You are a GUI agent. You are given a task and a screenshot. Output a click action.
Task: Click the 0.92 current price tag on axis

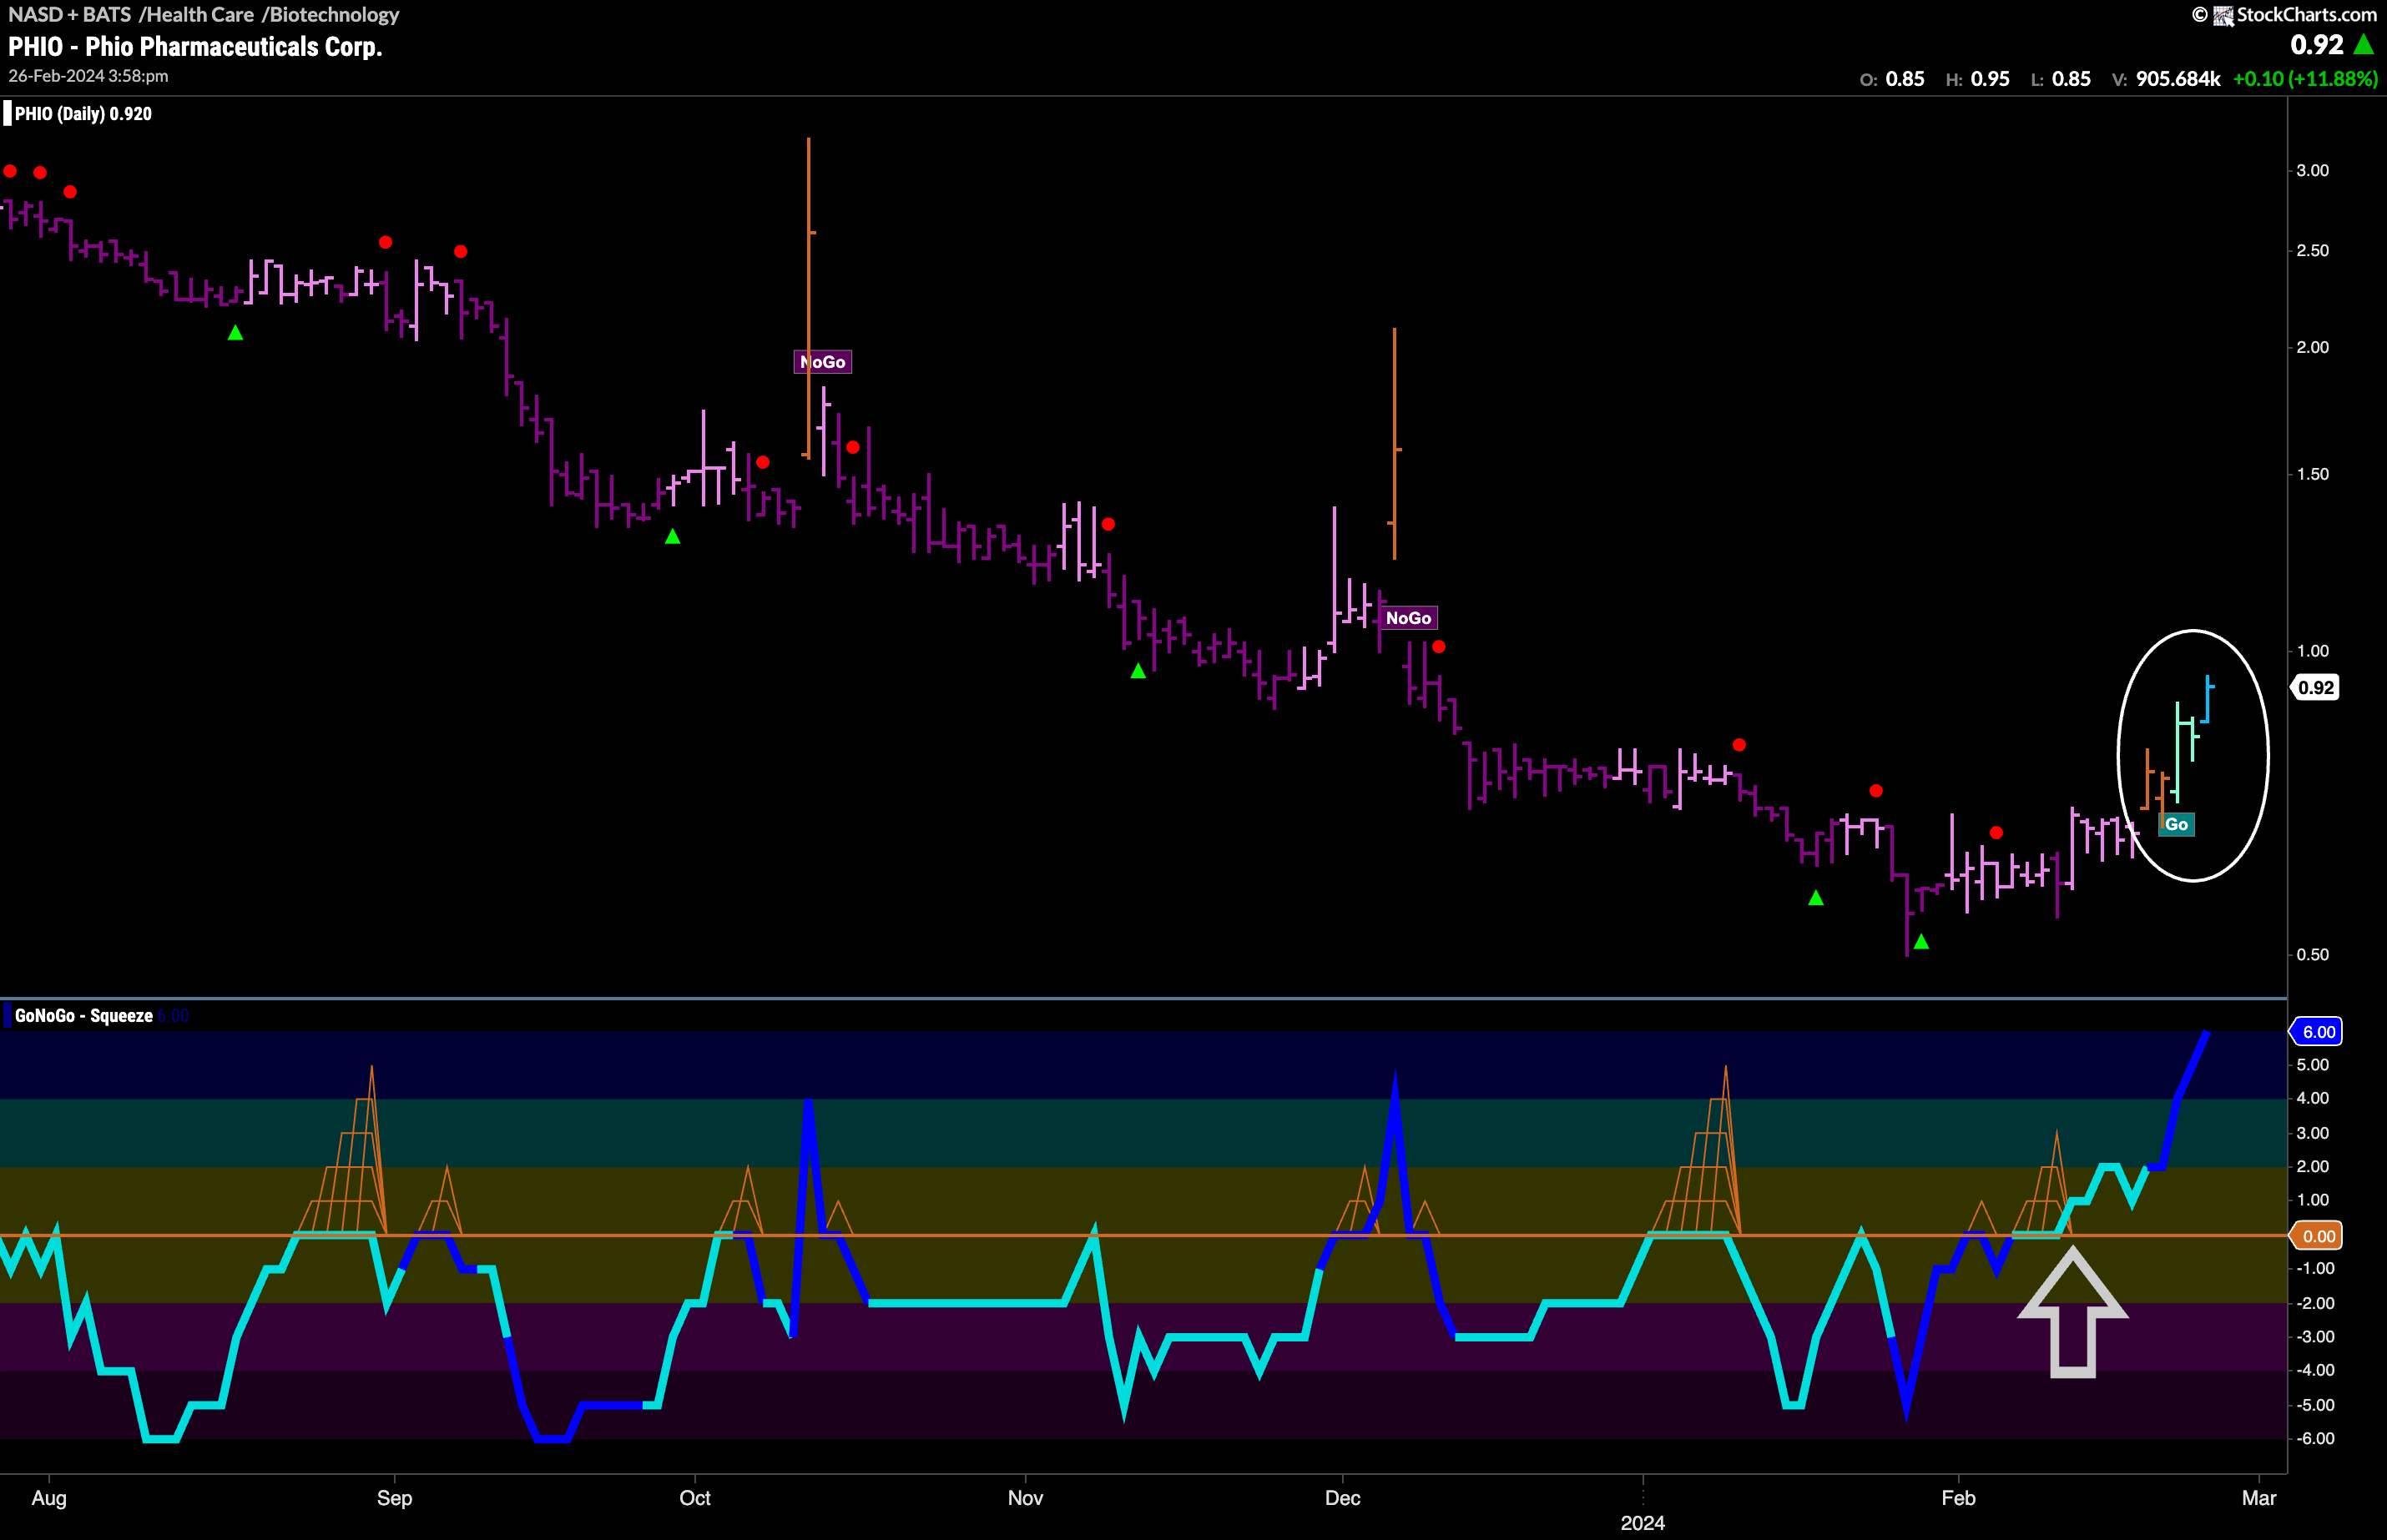pos(2315,688)
